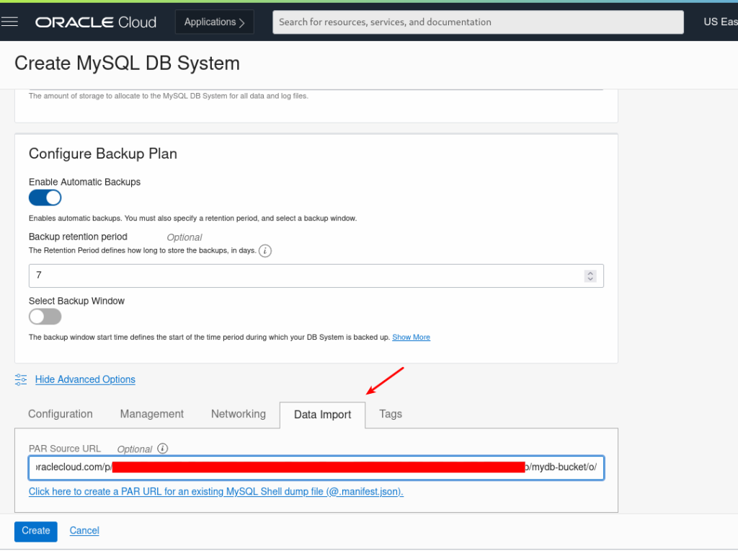
Task: Click the info icon next to PAR Source URL
Action: coord(161,448)
